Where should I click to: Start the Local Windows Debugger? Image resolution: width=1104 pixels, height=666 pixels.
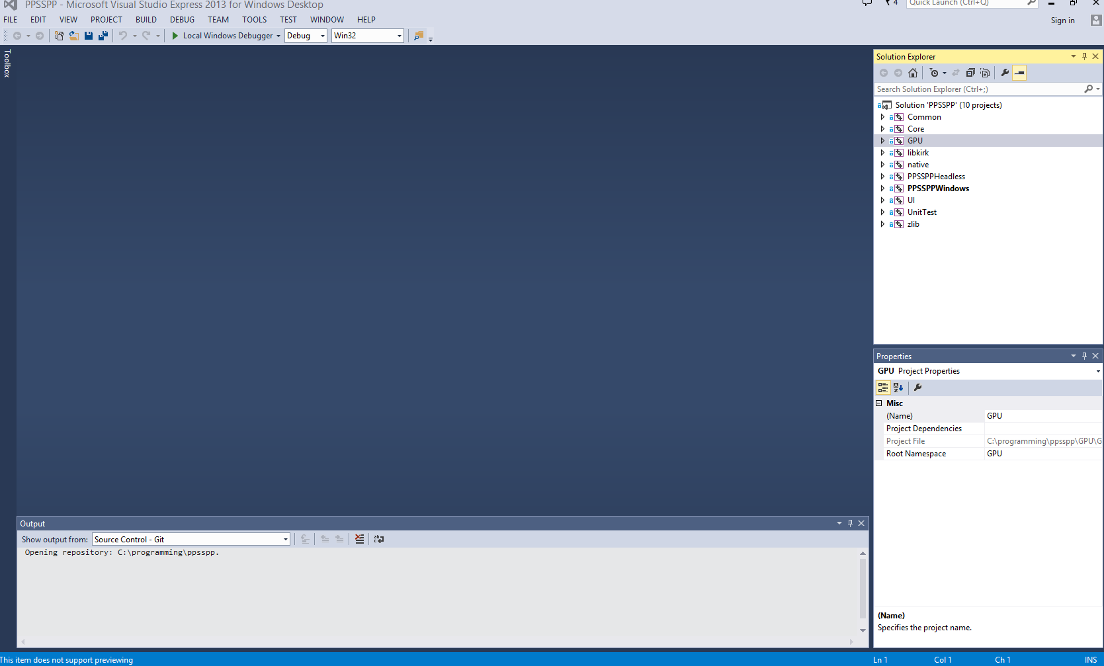[x=222, y=36]
